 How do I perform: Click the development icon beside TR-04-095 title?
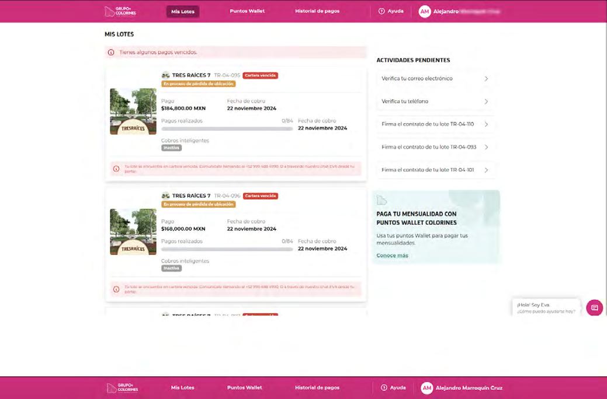[166, 75]
